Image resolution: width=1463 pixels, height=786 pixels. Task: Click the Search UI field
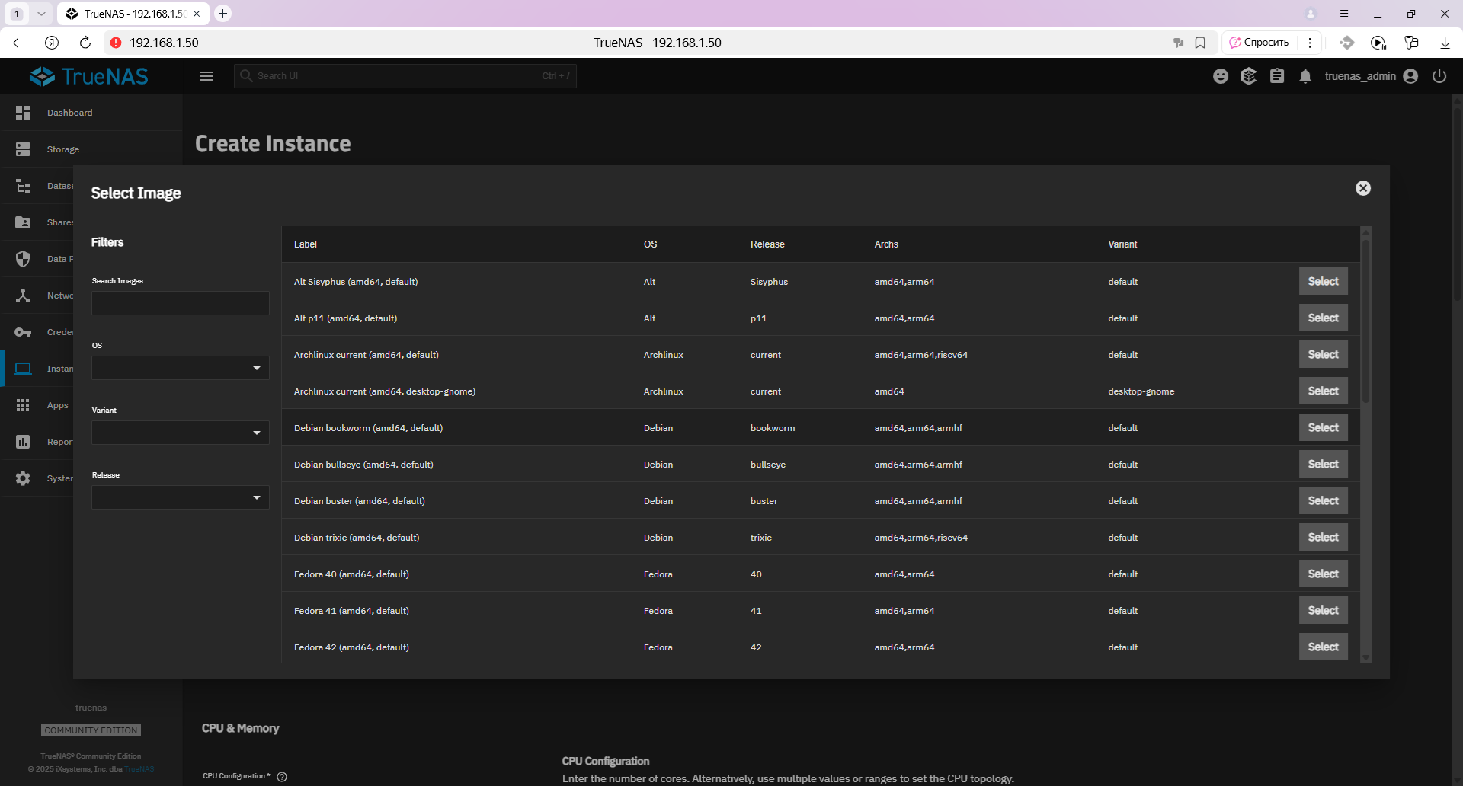405,76
